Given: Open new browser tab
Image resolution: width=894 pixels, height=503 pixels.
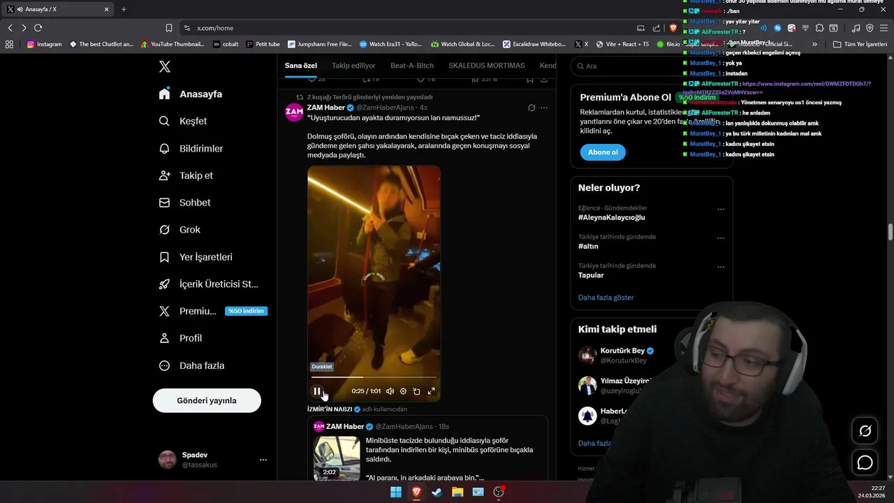Looking at the screenshot, I should click(x=124, y=9).
